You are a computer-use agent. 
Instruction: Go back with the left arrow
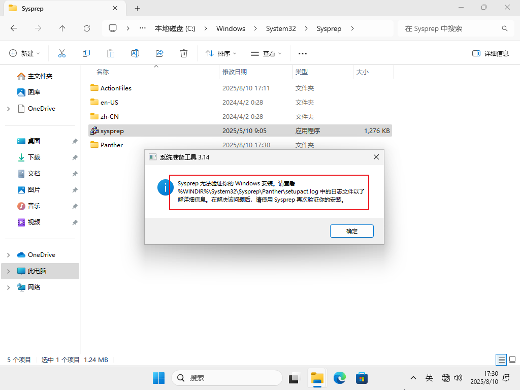tap(14, 28)
